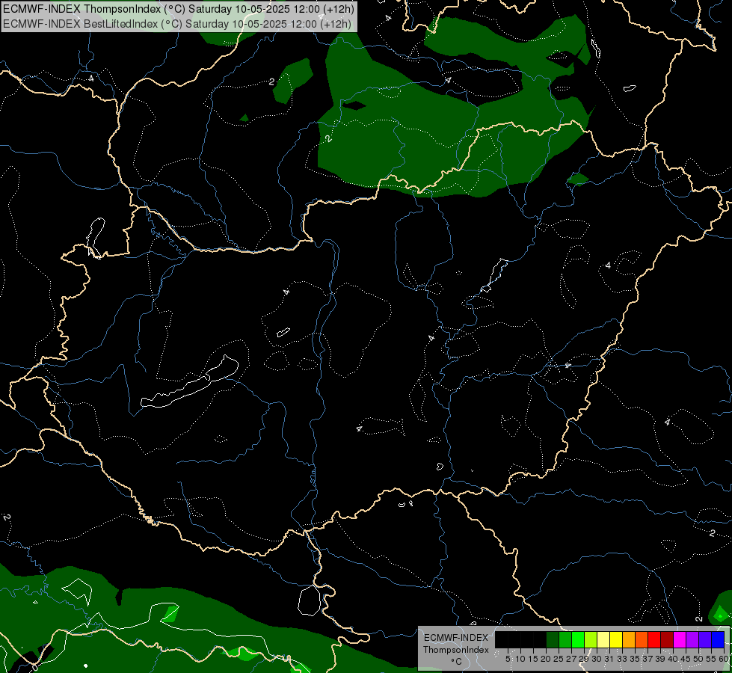
Task: Click the legend scale value '27'
Action: (571, 659)
